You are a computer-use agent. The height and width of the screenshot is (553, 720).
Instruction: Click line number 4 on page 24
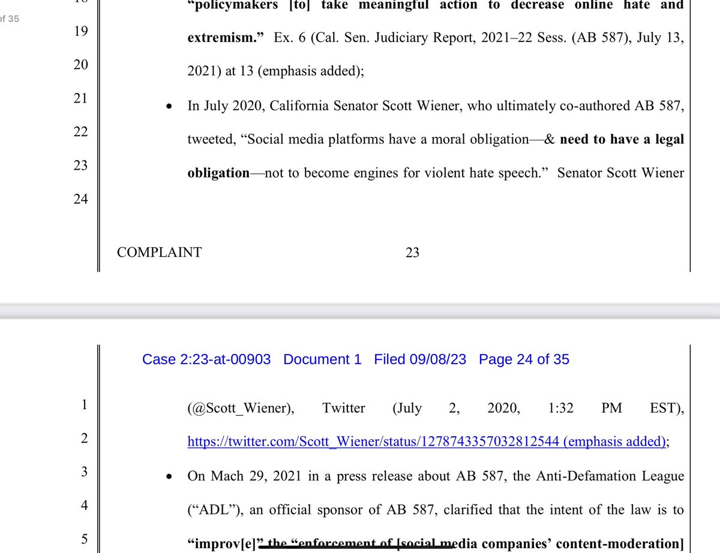pos(84,506)
